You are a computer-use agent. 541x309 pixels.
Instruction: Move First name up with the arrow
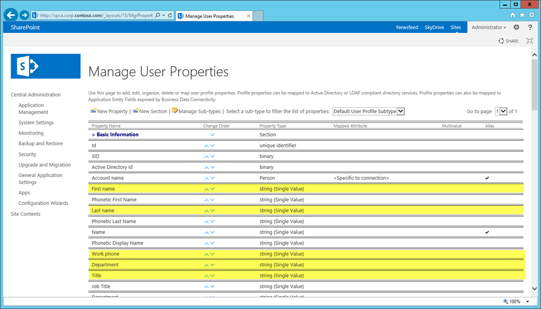(x=207, y=189)
